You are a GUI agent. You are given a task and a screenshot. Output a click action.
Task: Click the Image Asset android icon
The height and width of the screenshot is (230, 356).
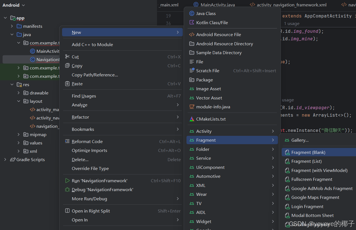pyautogui.click(x=191, y=89)
